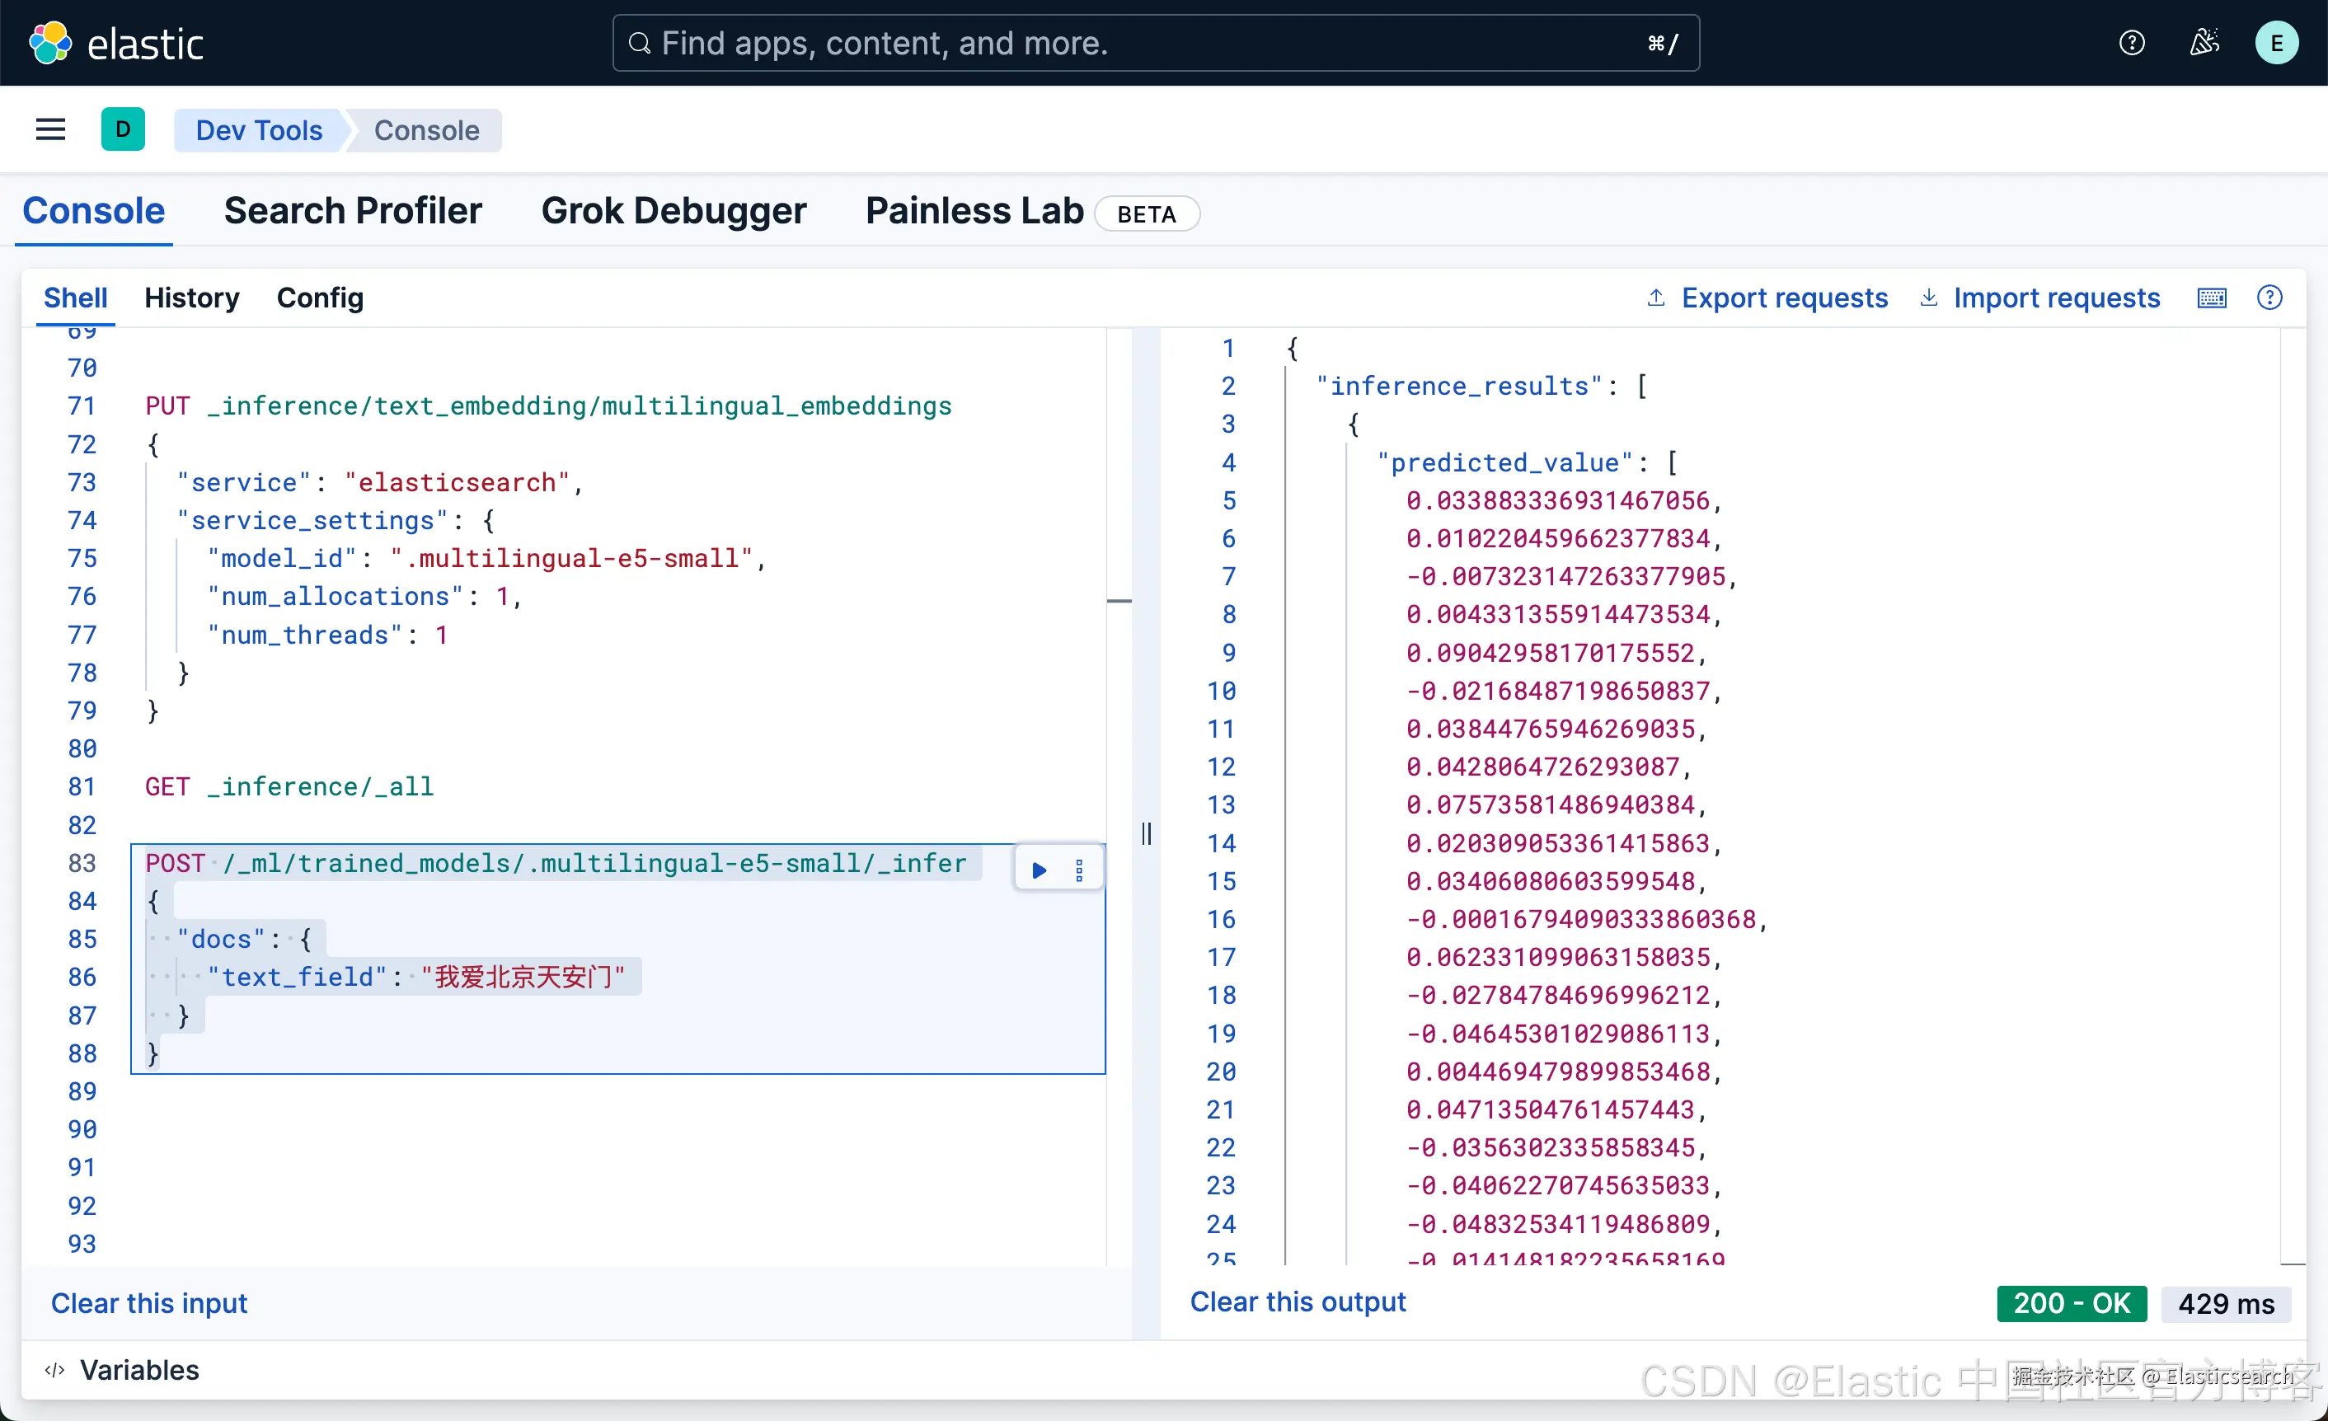The width and height of the screenshot is (2328, 1421).
Task: Click Clear this output
Action: click(1298, 1302)
